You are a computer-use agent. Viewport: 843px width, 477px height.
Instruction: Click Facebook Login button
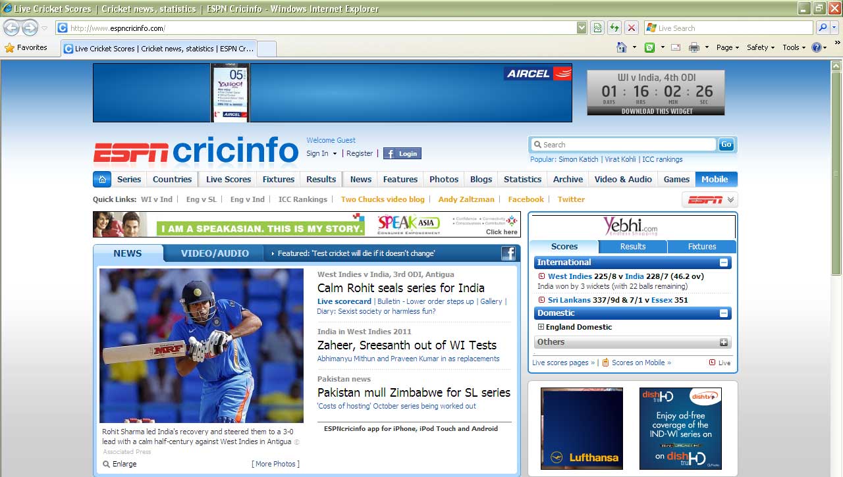pyautogui.click(x=402, y=153)
